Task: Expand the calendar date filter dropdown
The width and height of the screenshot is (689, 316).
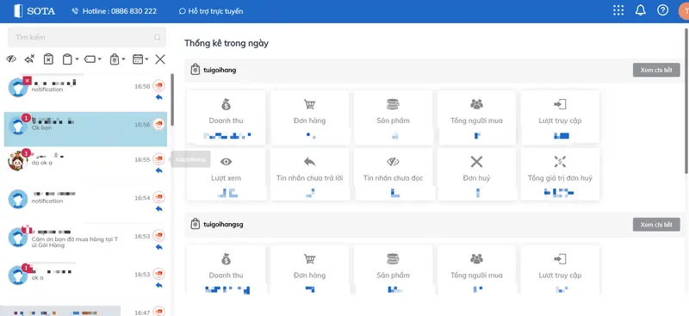Action: (140, 59)
